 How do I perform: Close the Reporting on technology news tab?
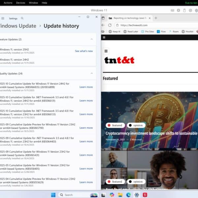tap(149, 18)
